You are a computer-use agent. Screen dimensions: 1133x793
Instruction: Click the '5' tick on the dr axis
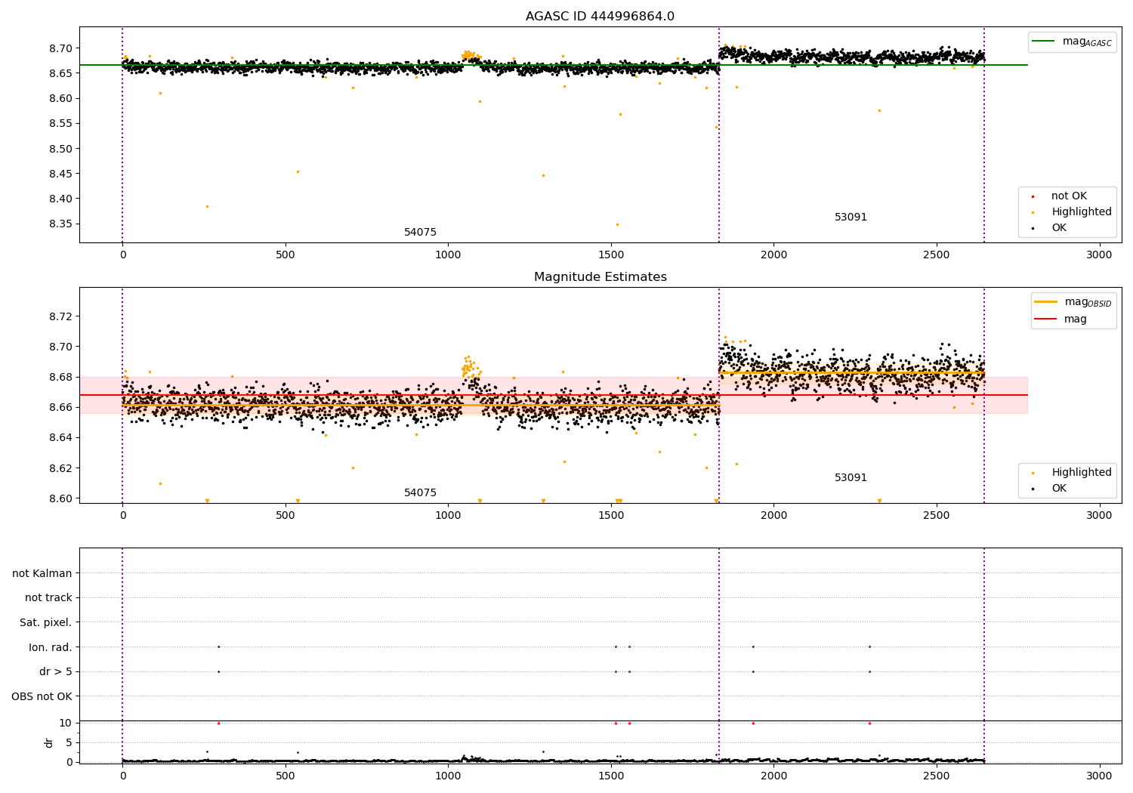pos(69,743)
